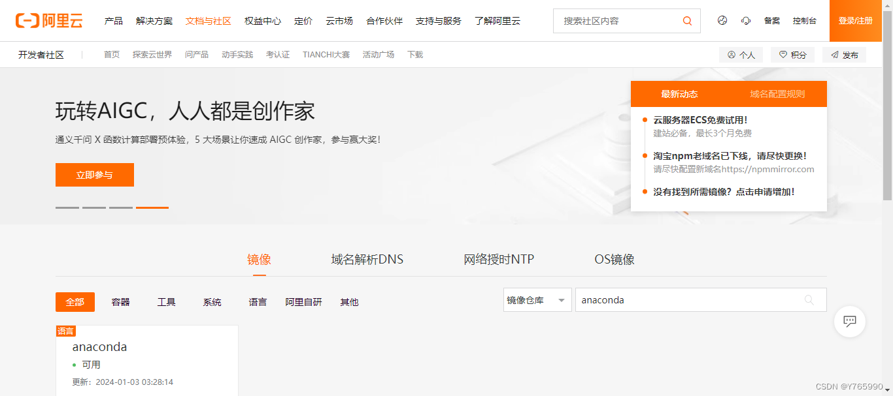
Task: Open the 了解阿里云 menu
Action: pos(497,21)
